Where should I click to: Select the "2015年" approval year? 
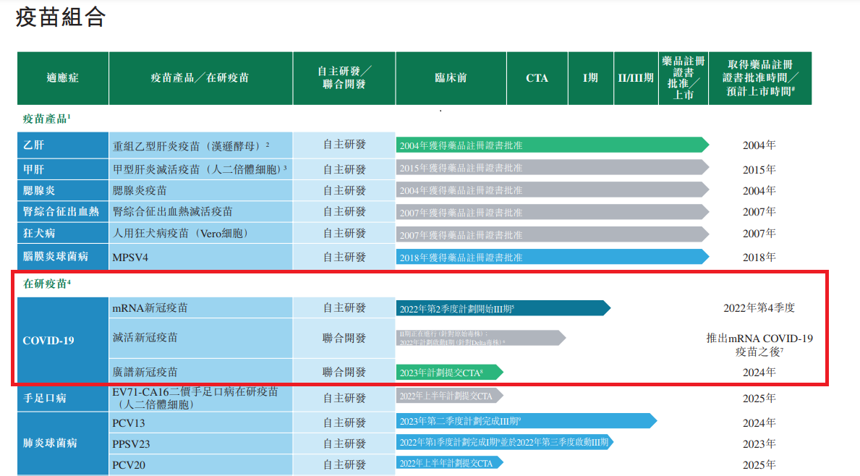point(759,169)
